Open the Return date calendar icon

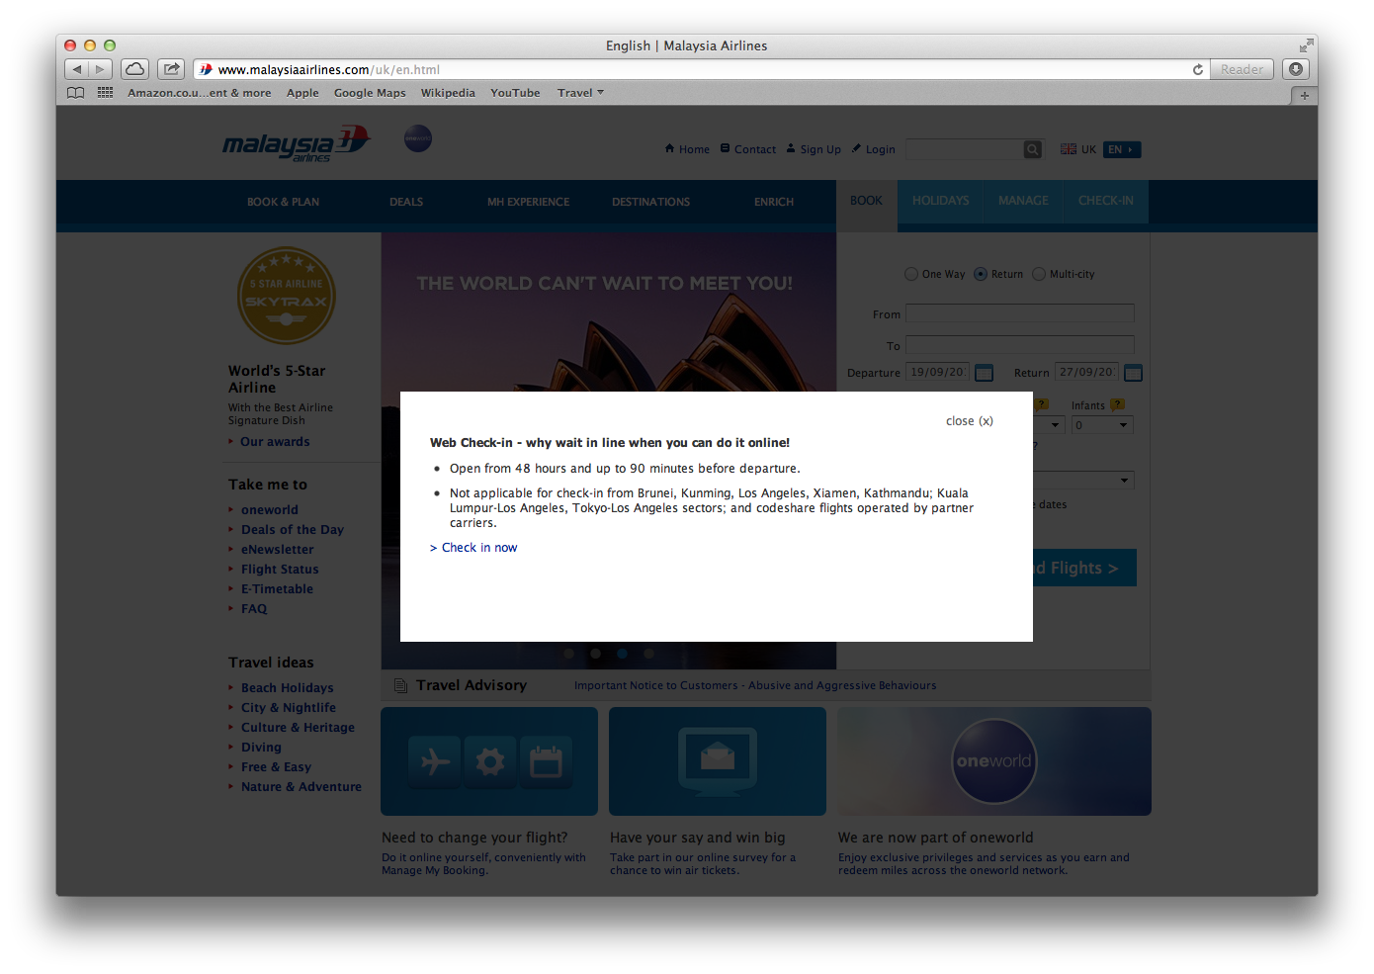pyautogui.click(x=1133, y=373)
